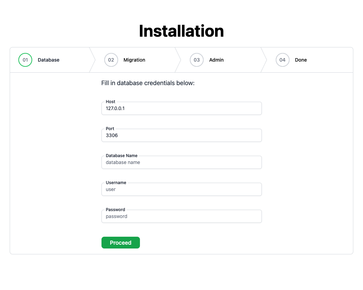363x290 pixels.
Task: Switch to the Done wizard tab
Action: click(x=301, y=60)
